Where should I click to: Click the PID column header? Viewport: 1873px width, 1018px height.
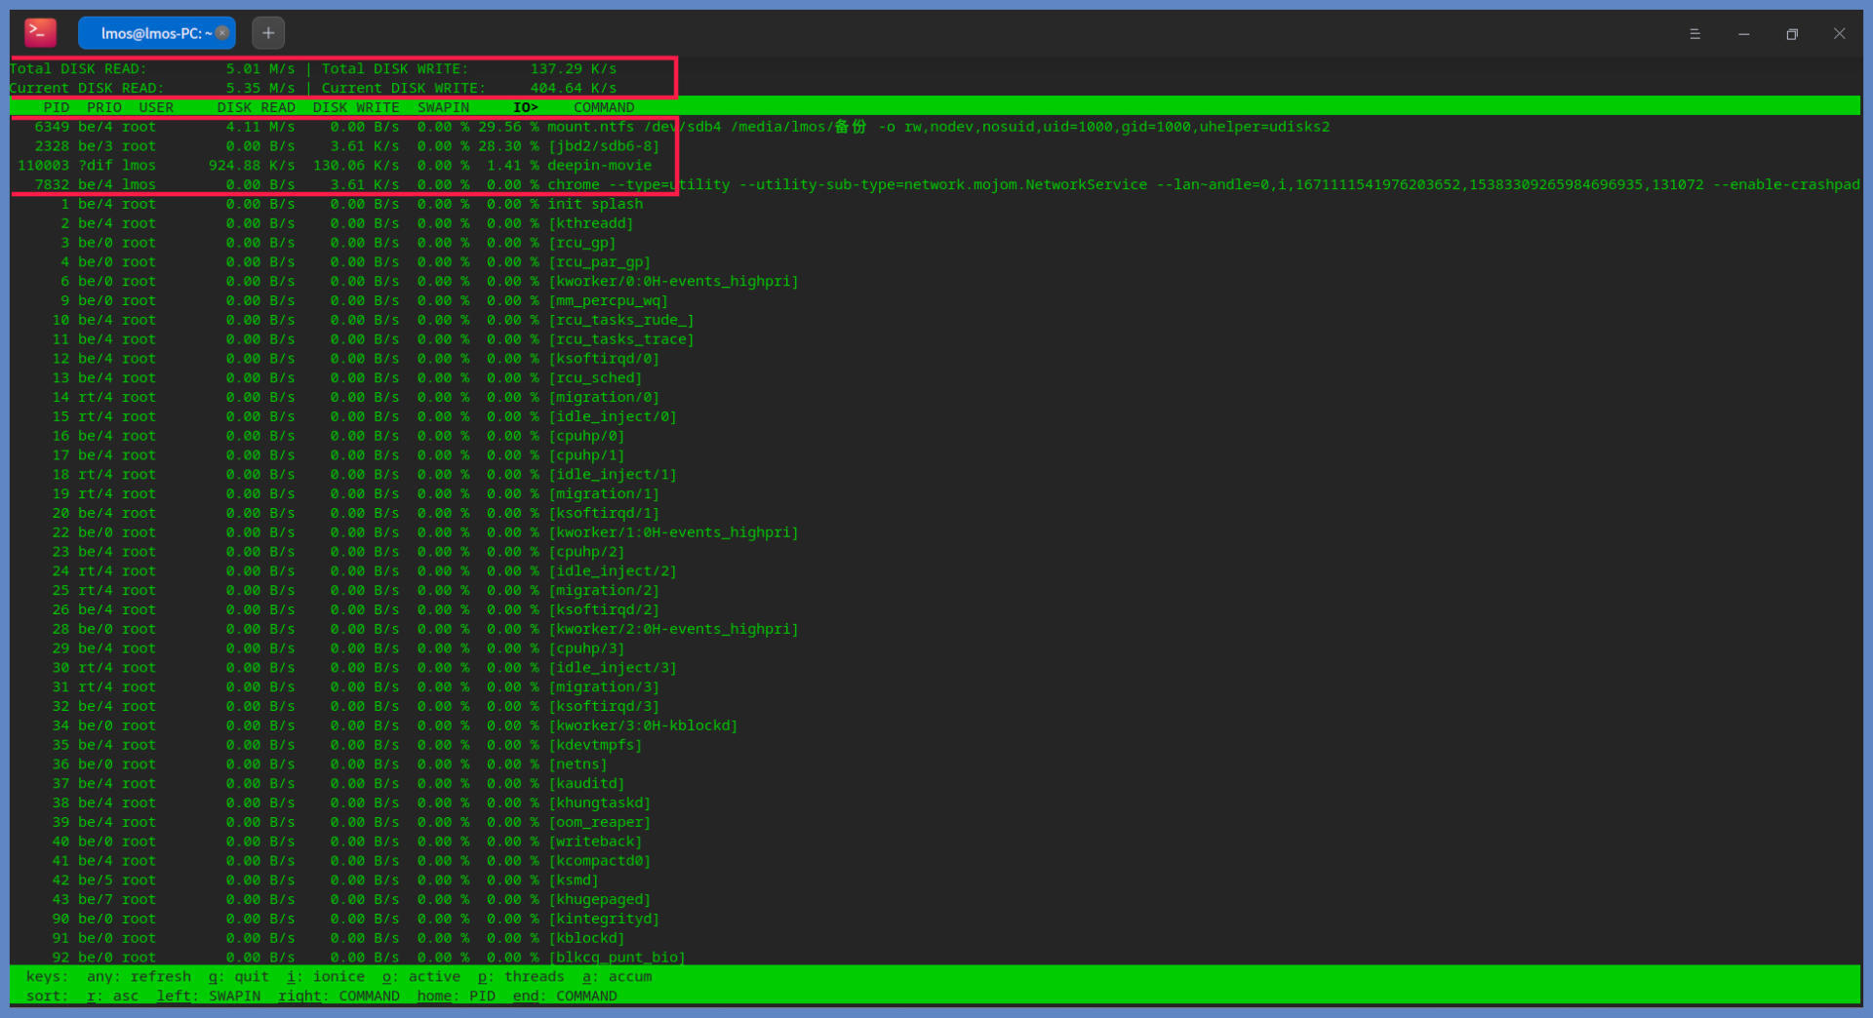[x=56, y=107]
